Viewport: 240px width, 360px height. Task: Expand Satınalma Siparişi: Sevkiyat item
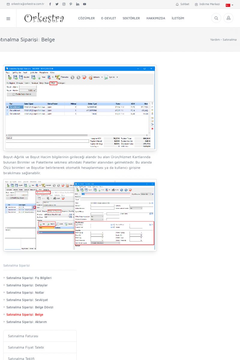coord(27,300)
